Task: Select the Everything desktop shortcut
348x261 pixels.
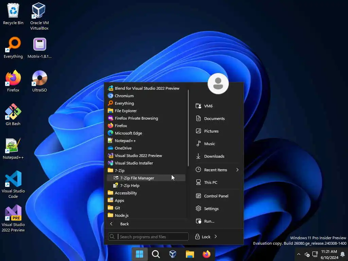Action: (x=13, y=48)
